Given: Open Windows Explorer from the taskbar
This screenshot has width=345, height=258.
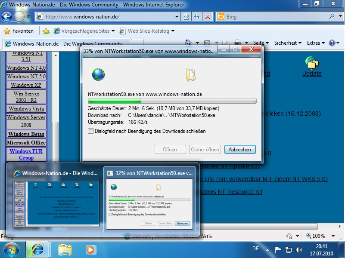Looking at the screenshot, I should 65,249.
